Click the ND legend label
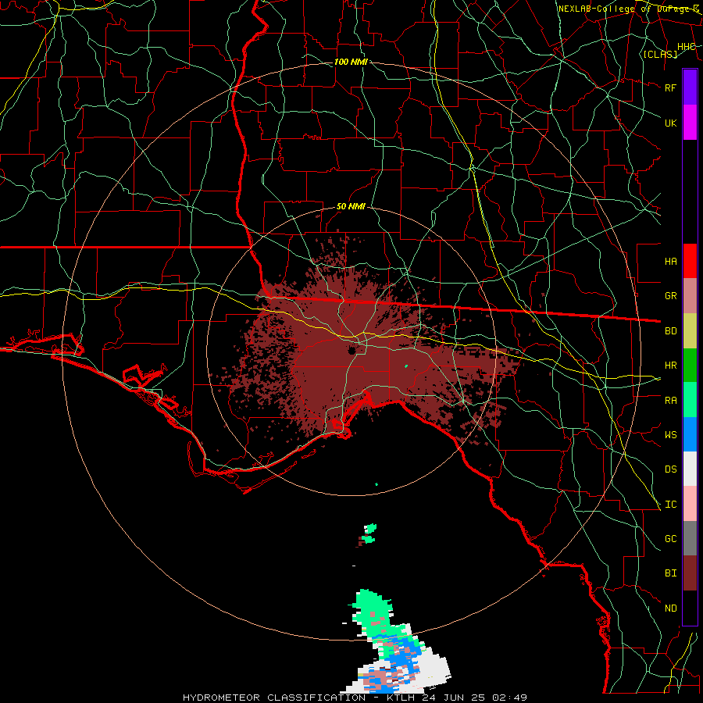This screenshot has height=703, width=703. tap(670, 608)
